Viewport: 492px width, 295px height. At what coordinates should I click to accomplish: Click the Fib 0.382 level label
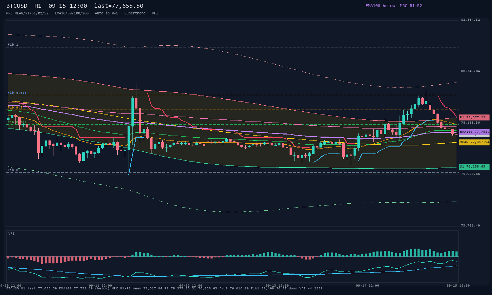click(x=17, y=122)
